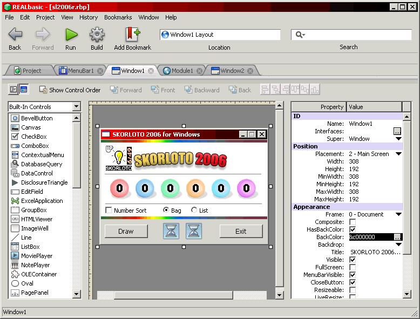
Task: Switch to the Module1 tab
Action: pos(182,71)
